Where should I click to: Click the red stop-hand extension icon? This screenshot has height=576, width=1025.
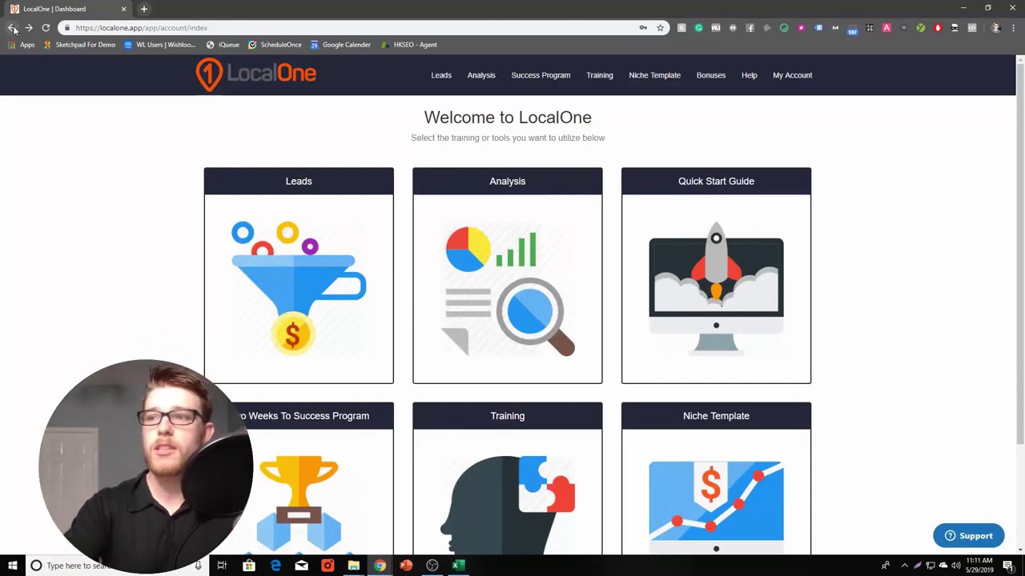(938, 28)
